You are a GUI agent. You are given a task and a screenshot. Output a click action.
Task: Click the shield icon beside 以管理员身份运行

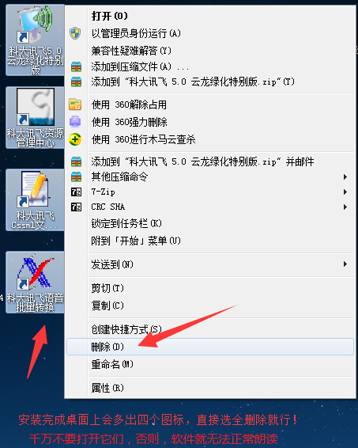pyautogui.click(x=75, y=33)
